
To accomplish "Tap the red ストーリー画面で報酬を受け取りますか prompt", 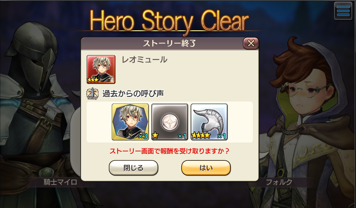I will click(170, 151).
